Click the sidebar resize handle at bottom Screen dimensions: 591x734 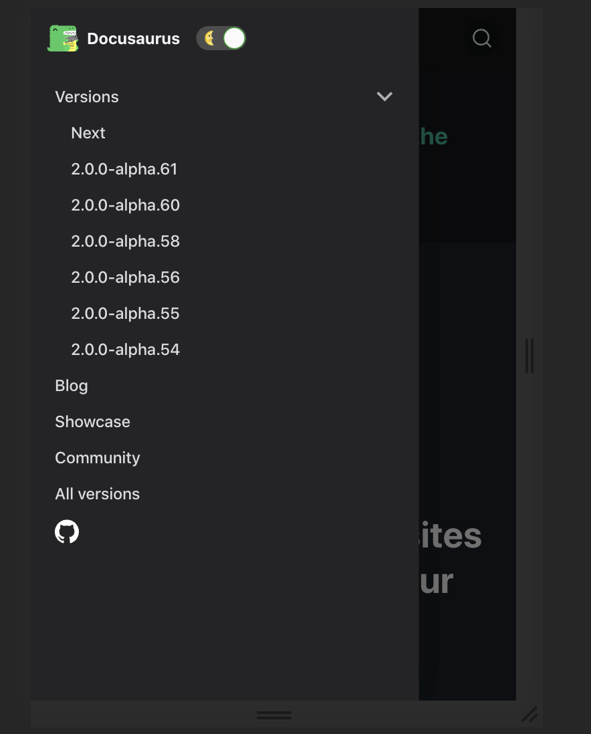pos(274,715)
